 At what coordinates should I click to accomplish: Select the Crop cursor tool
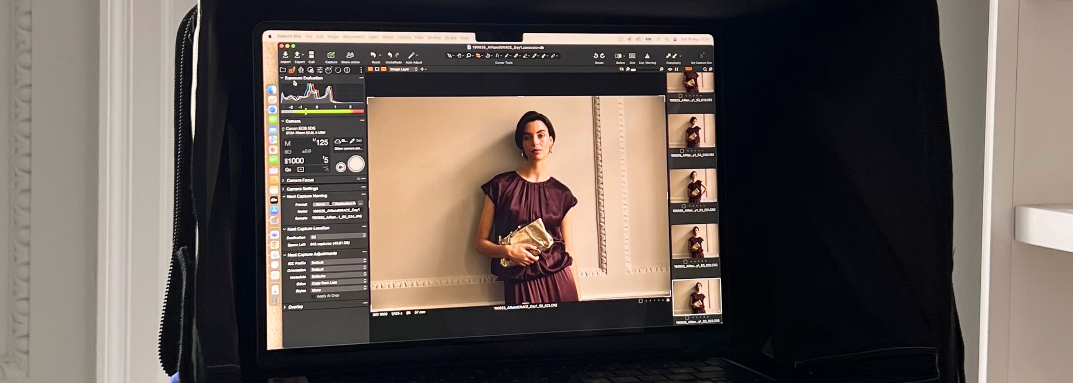[478, 56]
